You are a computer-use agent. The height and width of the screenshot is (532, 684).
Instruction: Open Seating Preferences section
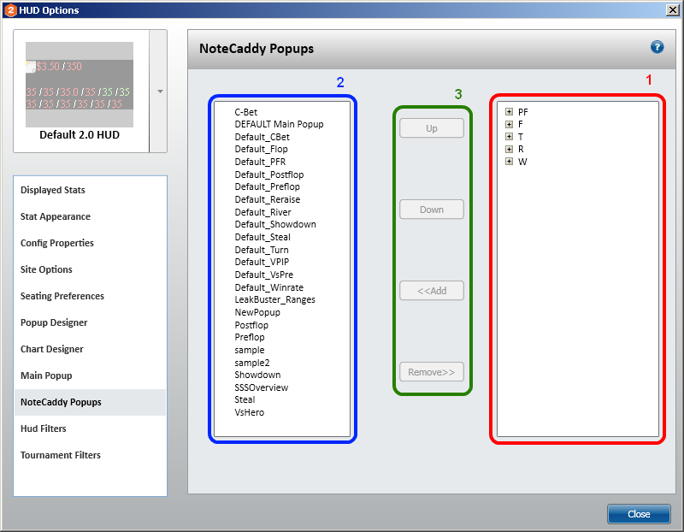(x=90, y=296)
